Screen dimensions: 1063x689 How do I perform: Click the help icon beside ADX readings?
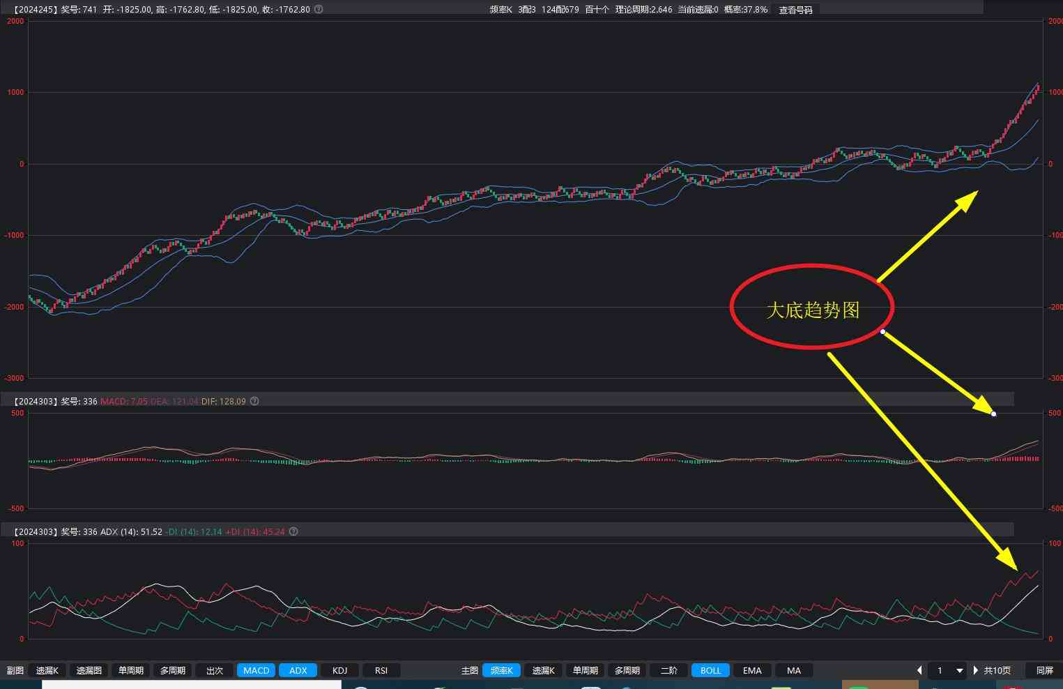293,531
